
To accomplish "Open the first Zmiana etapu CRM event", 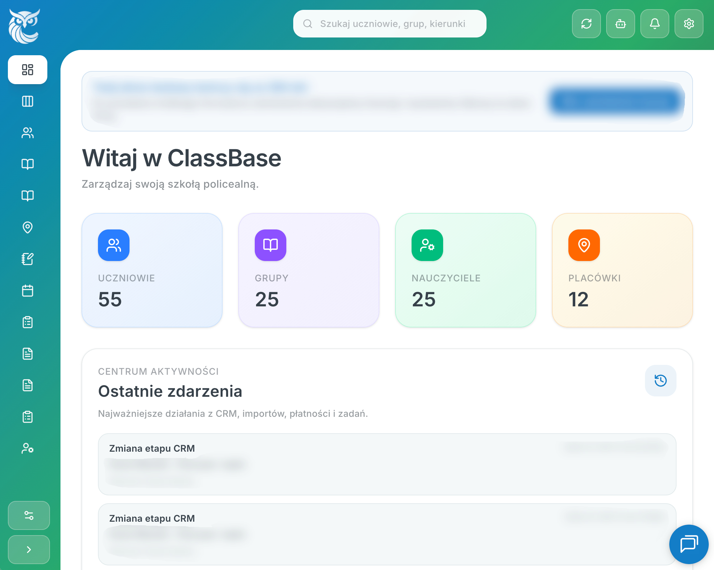I will pos(387,464).
